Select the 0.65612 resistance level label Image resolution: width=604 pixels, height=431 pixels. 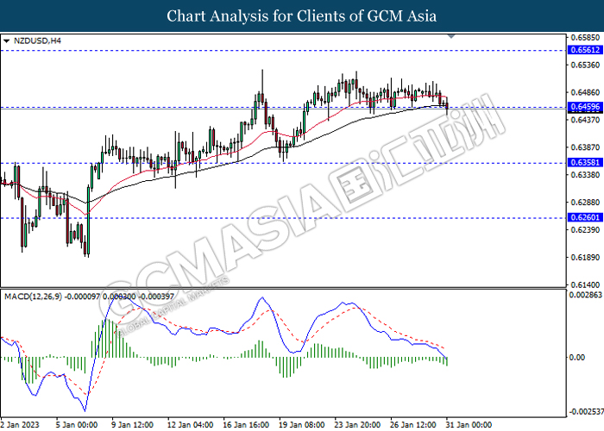(585, 50)
